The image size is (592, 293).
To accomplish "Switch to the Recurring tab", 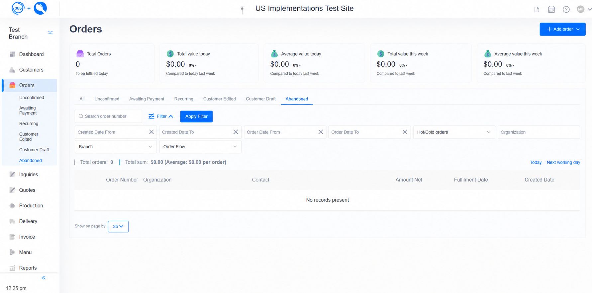I will click(184, 99).
